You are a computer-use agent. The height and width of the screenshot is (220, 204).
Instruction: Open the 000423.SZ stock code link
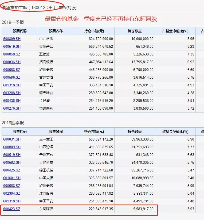coord(12,209)
